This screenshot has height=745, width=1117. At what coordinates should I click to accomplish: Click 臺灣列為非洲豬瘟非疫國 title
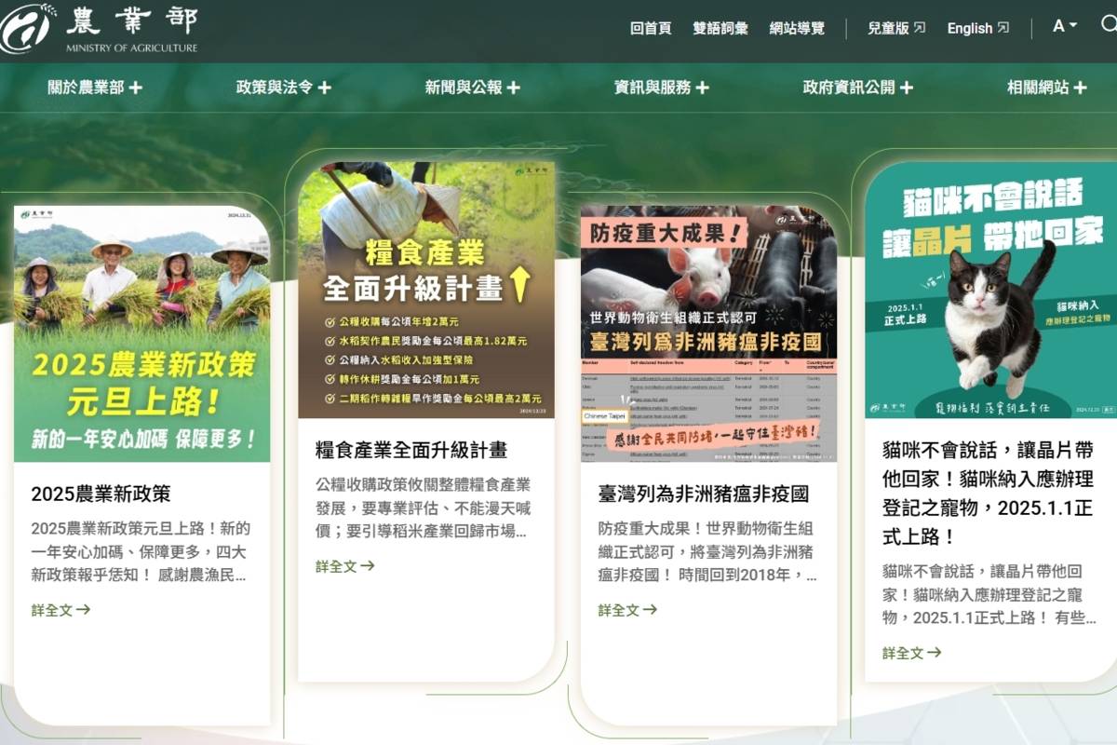tap(703, 494)
